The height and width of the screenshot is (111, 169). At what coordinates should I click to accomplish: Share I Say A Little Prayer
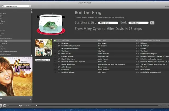click(x=59, y=59)
